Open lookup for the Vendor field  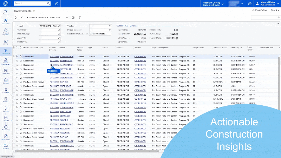[110, 26]
